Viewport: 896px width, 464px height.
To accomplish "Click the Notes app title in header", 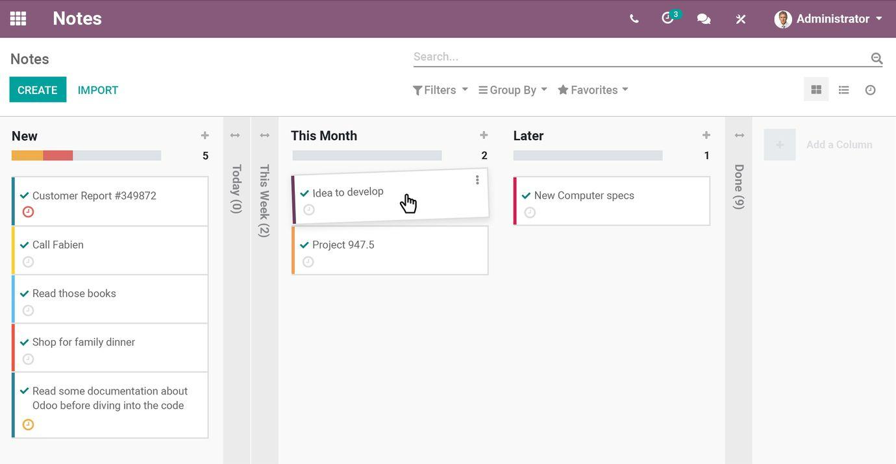I will coord(77,18).
